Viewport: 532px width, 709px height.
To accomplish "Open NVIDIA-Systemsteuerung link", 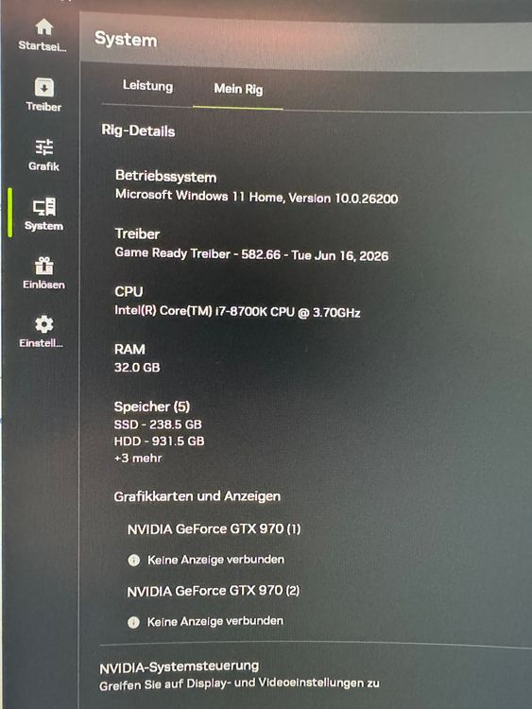I will point(179,667).
